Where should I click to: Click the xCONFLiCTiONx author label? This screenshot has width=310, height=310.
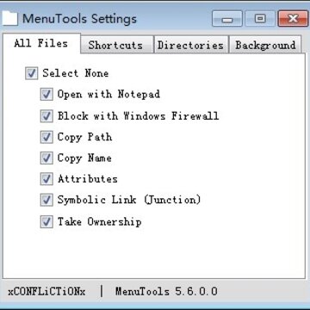46,291
